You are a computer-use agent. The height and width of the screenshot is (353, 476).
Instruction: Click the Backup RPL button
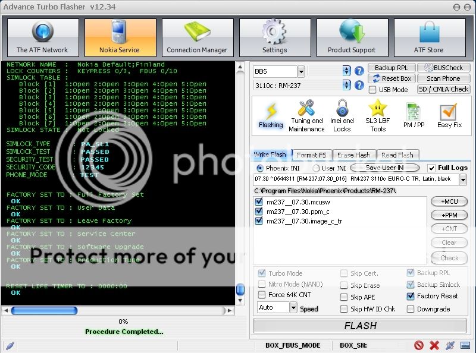pyautogui.click(x=392, y=68)
